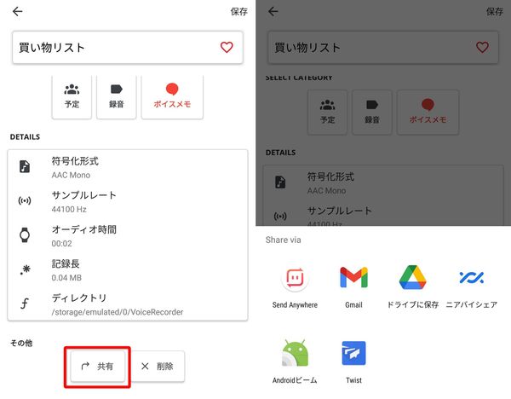Select ニアバイシェア nearby share icon
This screenshot has width=511, height=399.
(471, 277)
